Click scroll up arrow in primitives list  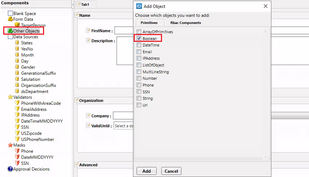pos(266,31)
